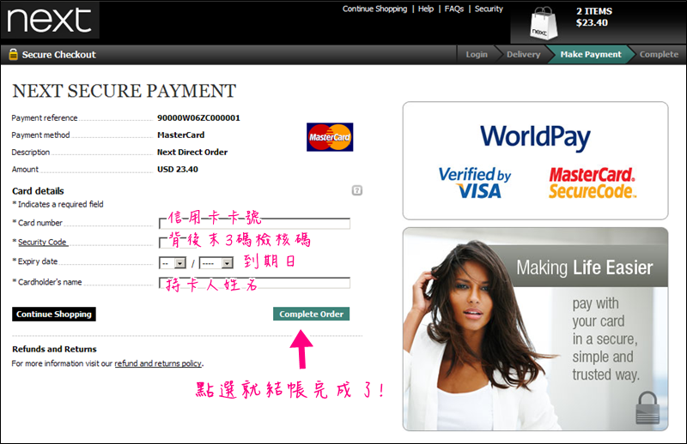Viewport: 687px width, 444px height.
Task: Click the Next logo in header
Action: point(50,20)
